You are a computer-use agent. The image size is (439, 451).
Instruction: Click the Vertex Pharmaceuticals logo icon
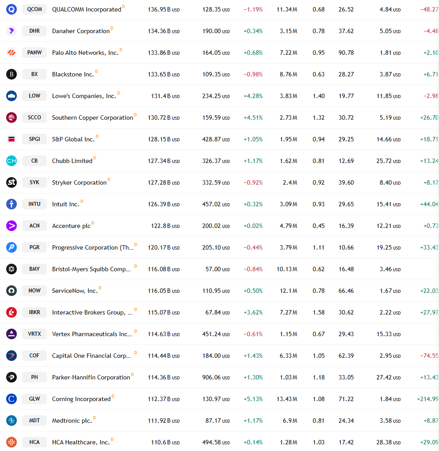coord(11,334)
